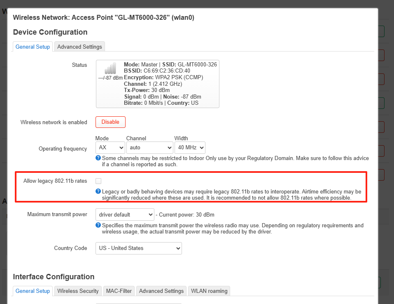This screenshot has height=304, width=394.
Task: Click help icon beside transmit power description
Action: pos(98,225)
